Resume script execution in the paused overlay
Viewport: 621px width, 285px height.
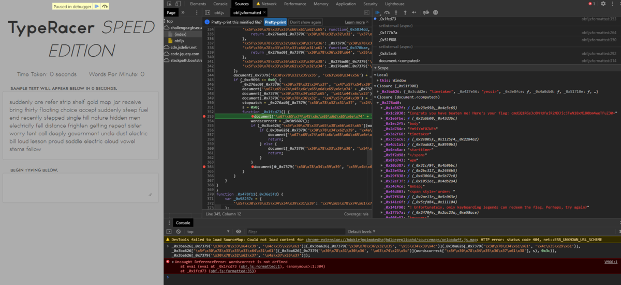coord(97,7)
